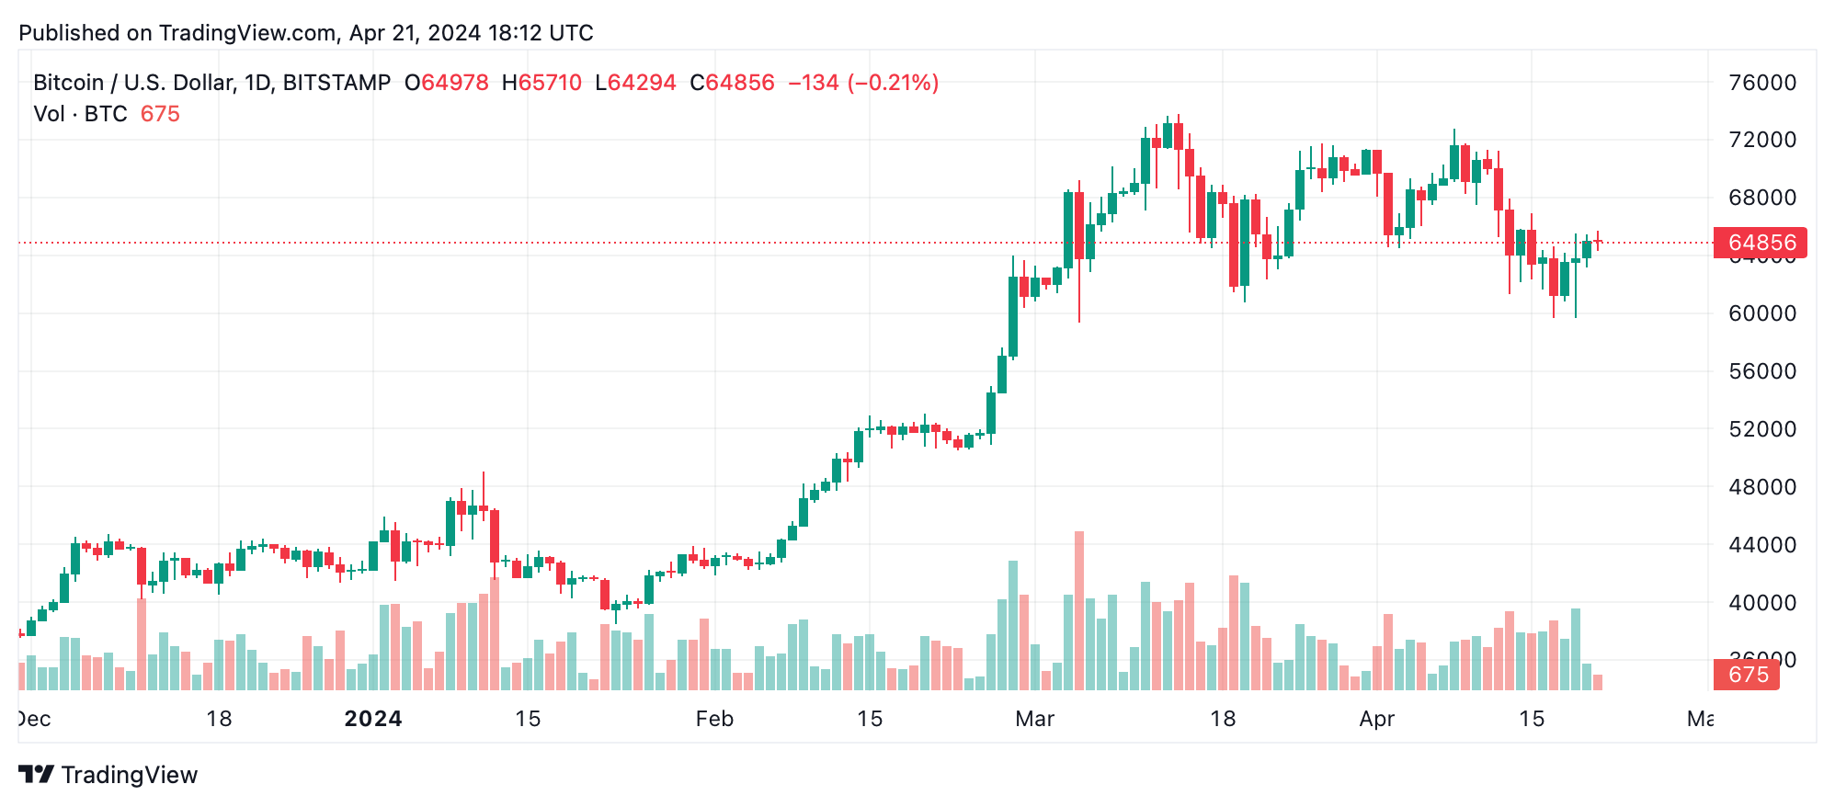Click the tallest red volume bar in early March
1835x807 pixels.
tap(1079, 611)
